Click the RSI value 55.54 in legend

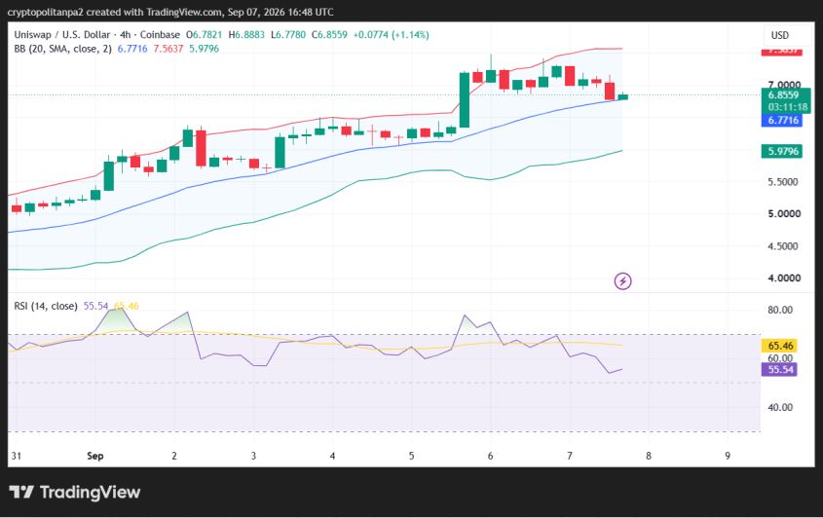(x=95, y=306)
